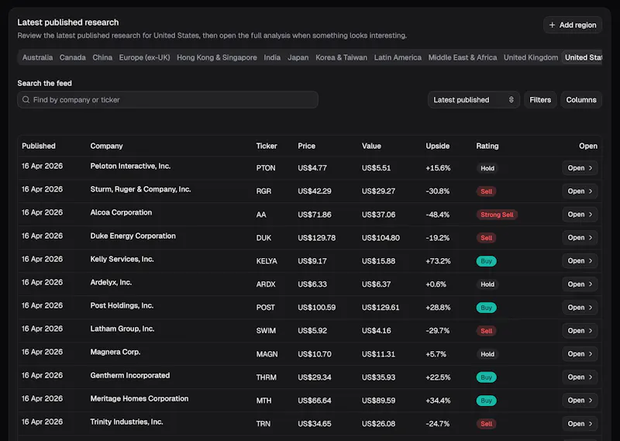Open the Sturm, Ruger & Company analysis
The image size is (620, 441).
coord(580,191)
